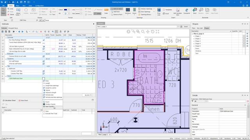Click the right blue arrow in Estimate toolbar

[x=23, y=32]
